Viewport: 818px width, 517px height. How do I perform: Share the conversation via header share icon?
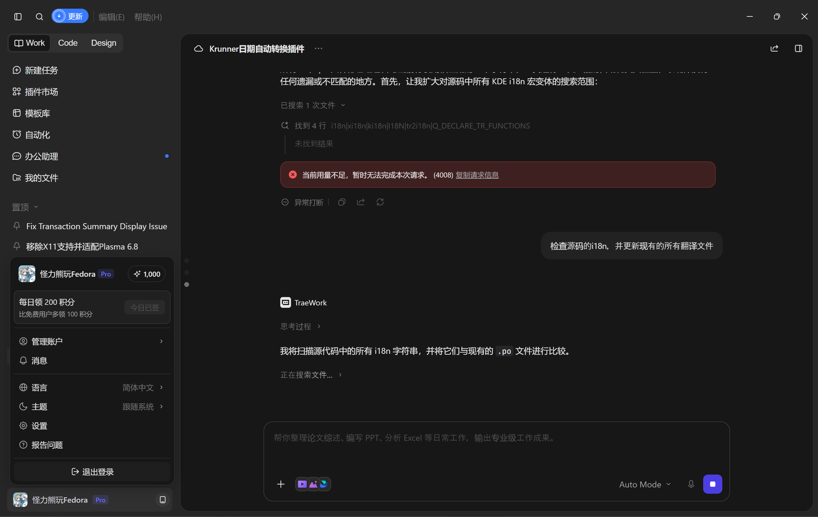[774, 48]
